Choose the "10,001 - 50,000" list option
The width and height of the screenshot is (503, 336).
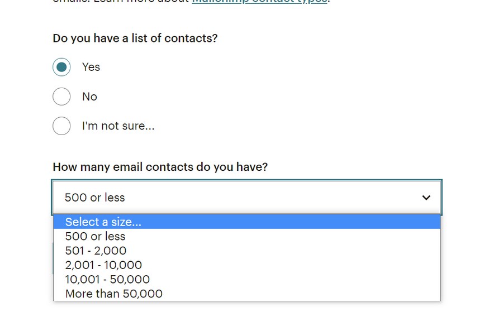[107, 279]
